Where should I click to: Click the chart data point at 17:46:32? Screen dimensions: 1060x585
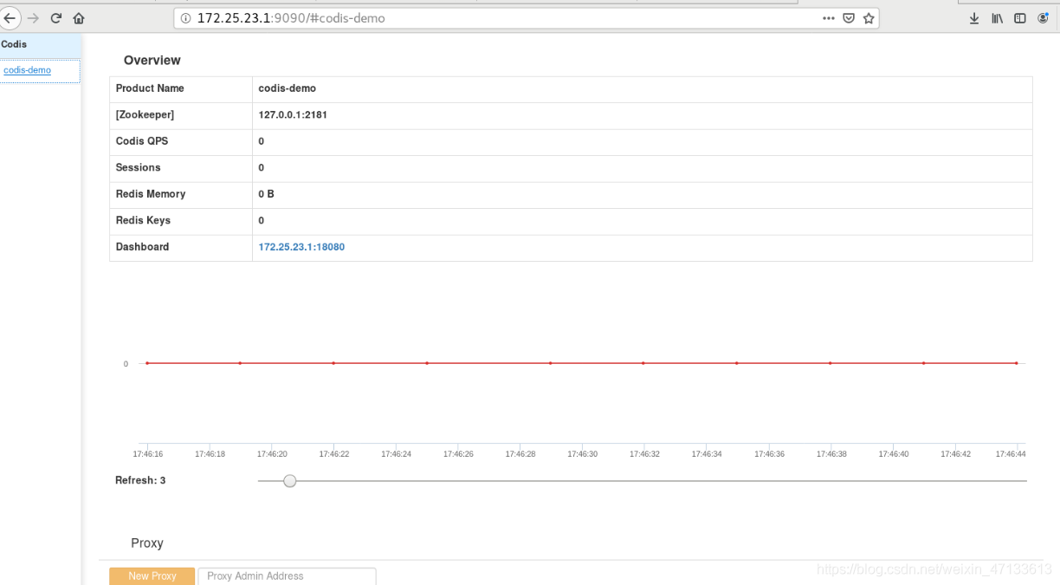643,363
